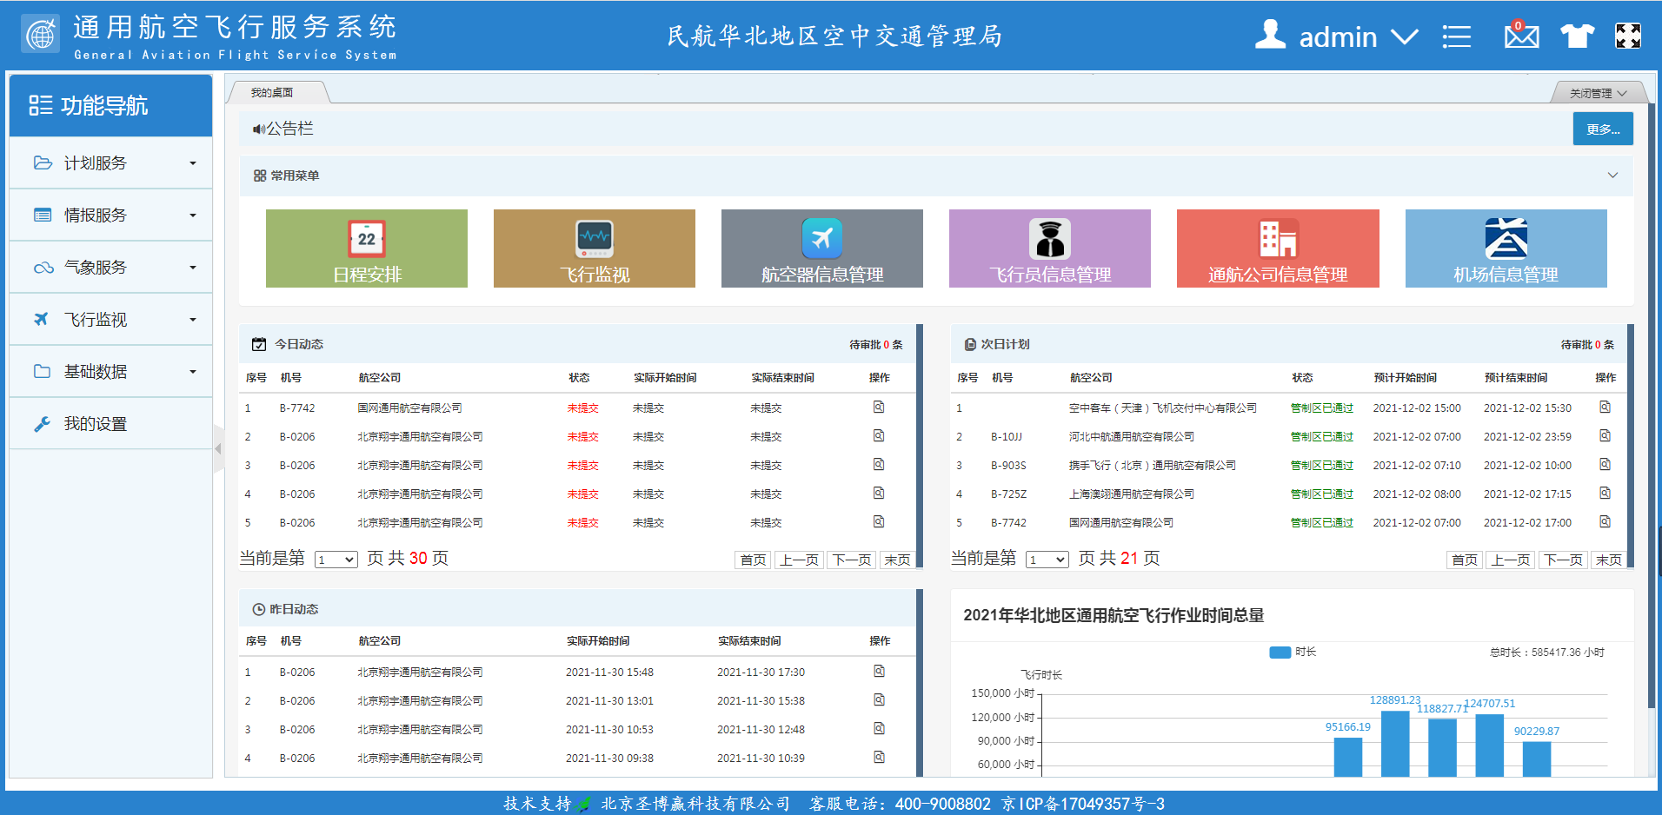This screenshot has width=1662, height=815.
Task: Expand the 基础数据 sidebar menu
Action: [110, 372]
